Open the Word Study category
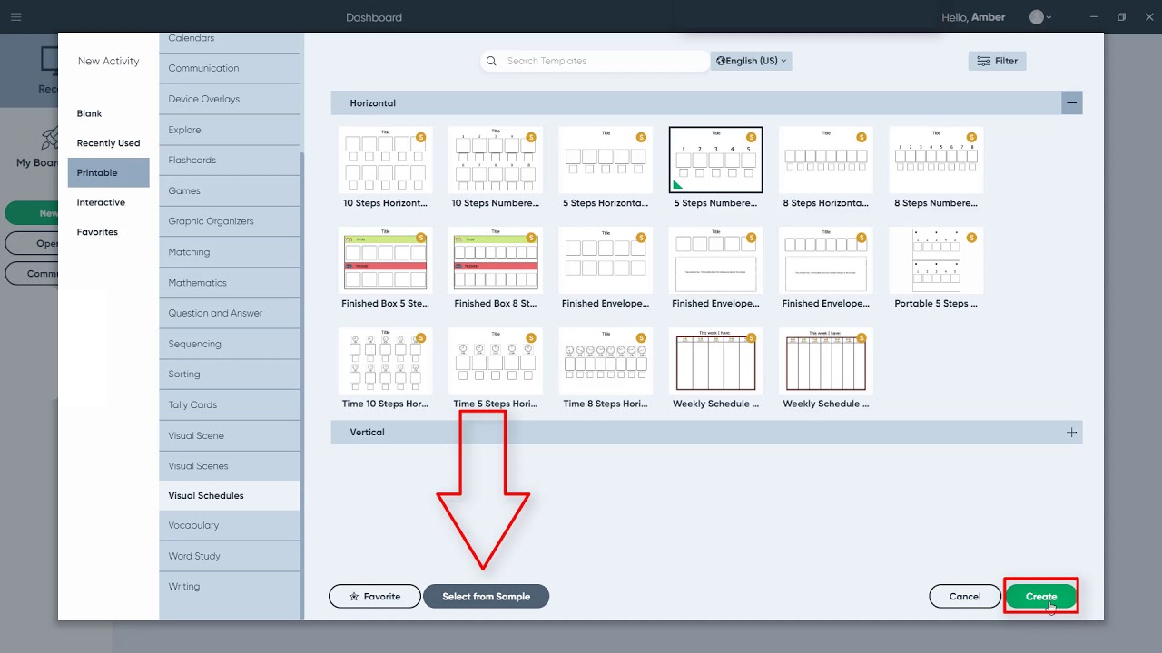The image size is (1162, 653). pos(229,556)
